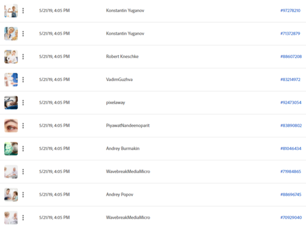Open three-dot menu for PiyawatNandeenoparit row
Screen dimensions: 306x228
[x=23, y=126]
